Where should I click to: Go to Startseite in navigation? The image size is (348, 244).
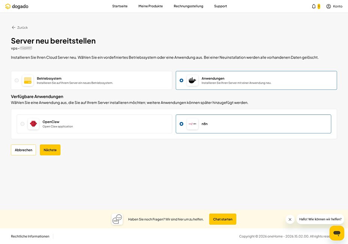[120, 6]
